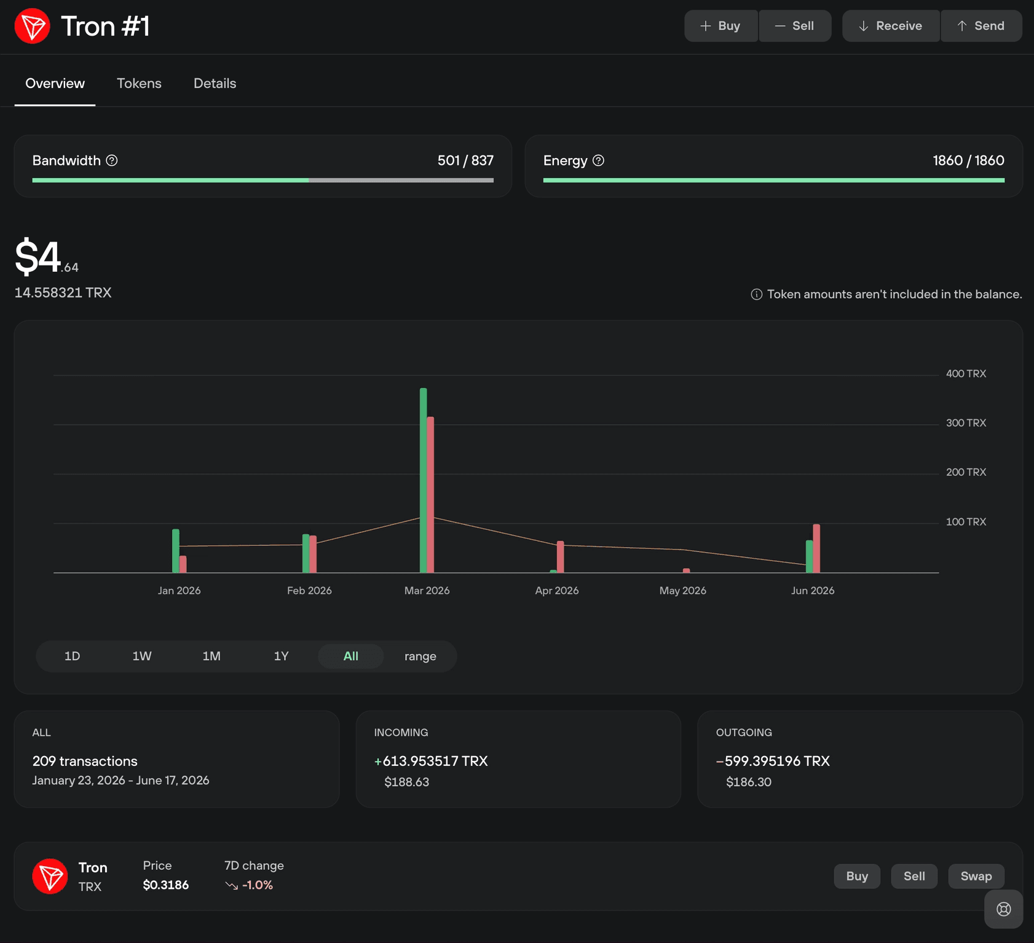The image size is (1034, 943).
Task: Click the Sell button in the TRX price card
Action: click(x=914, y=876)
